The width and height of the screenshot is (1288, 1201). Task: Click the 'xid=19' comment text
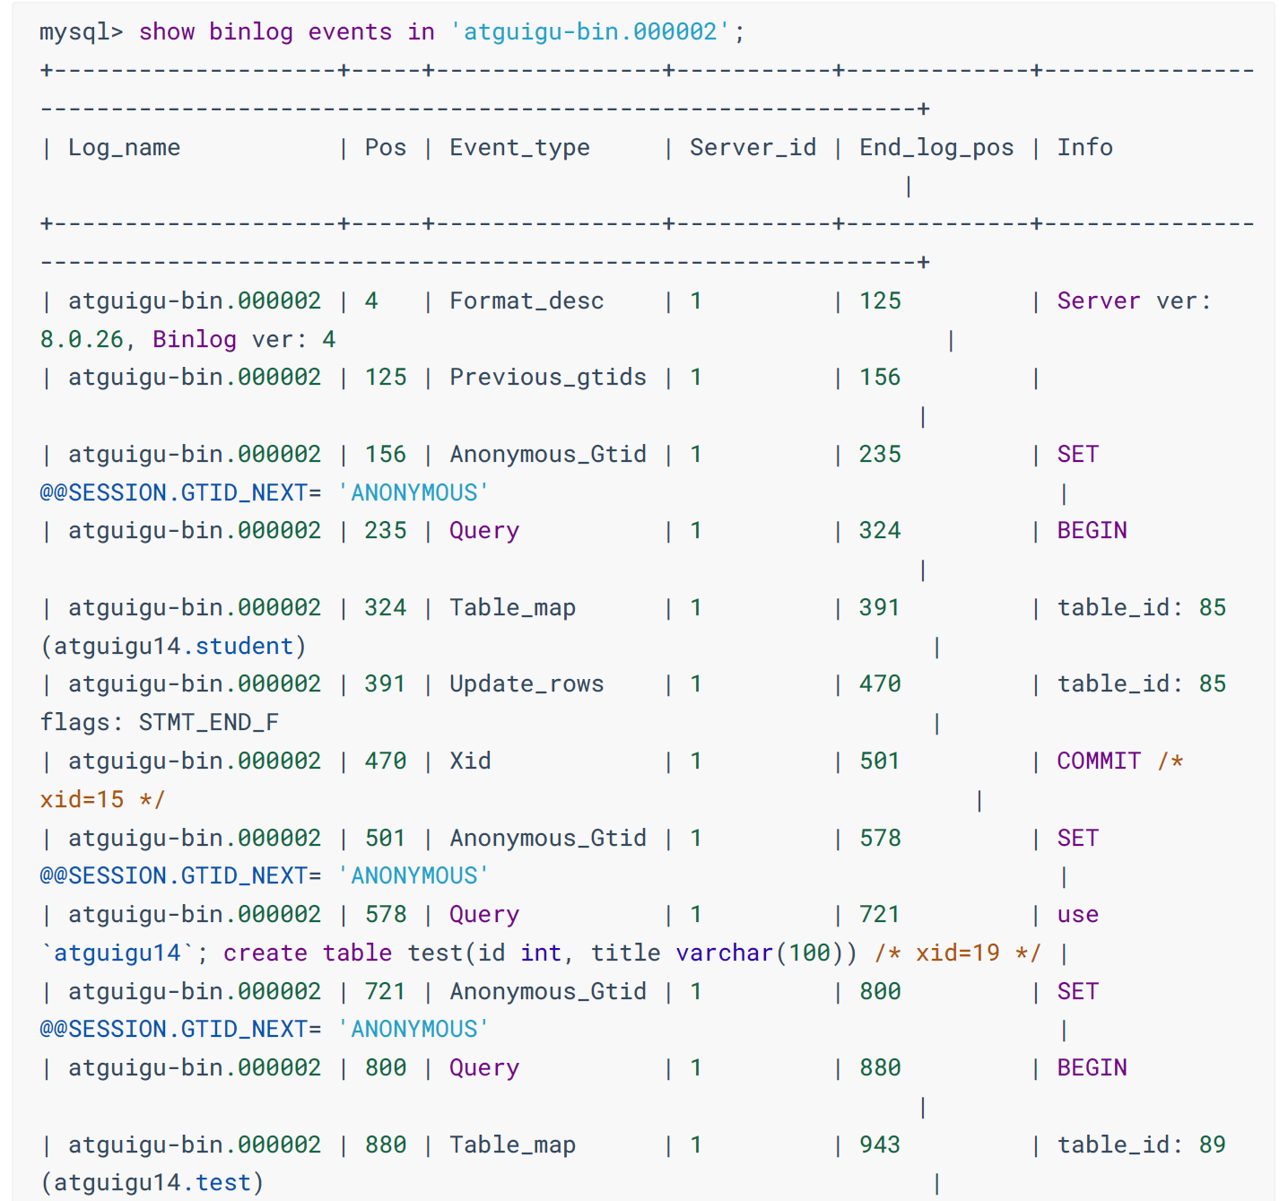click(x=958, y=953)
